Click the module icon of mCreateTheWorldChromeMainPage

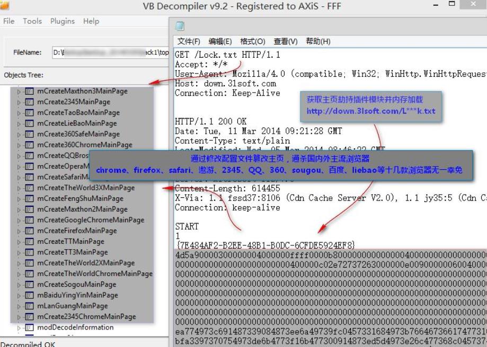click(29, 273)
